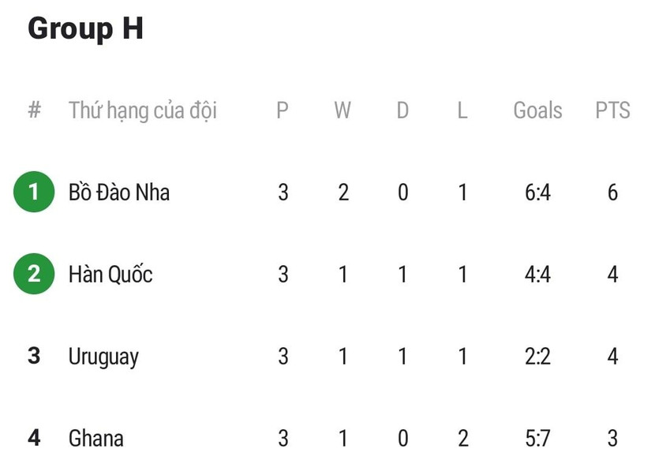Click rank number 4 beside Ghana
Screen dimensions: 655x471
(x=34, y=438)
